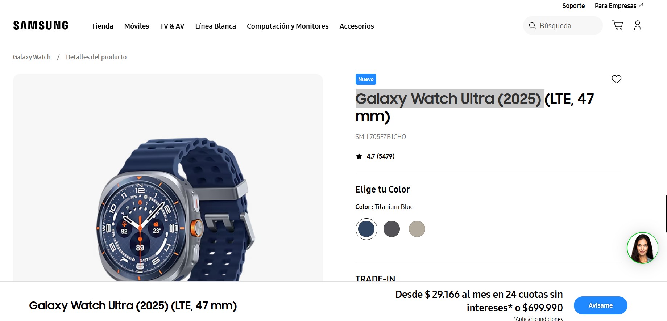Open the Tienda menu
Image resolution: width=667 pixels, height=321 pixels.
point(102,26)
